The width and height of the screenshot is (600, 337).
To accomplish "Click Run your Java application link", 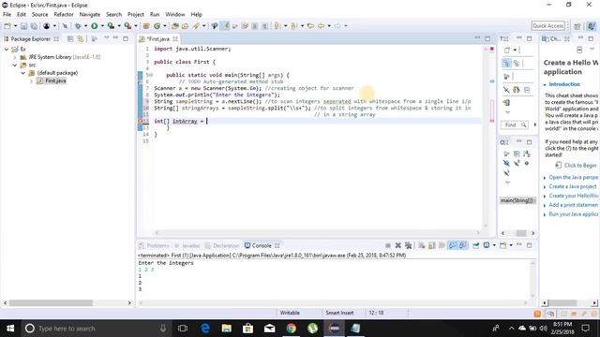I will [x=573, y=214].
